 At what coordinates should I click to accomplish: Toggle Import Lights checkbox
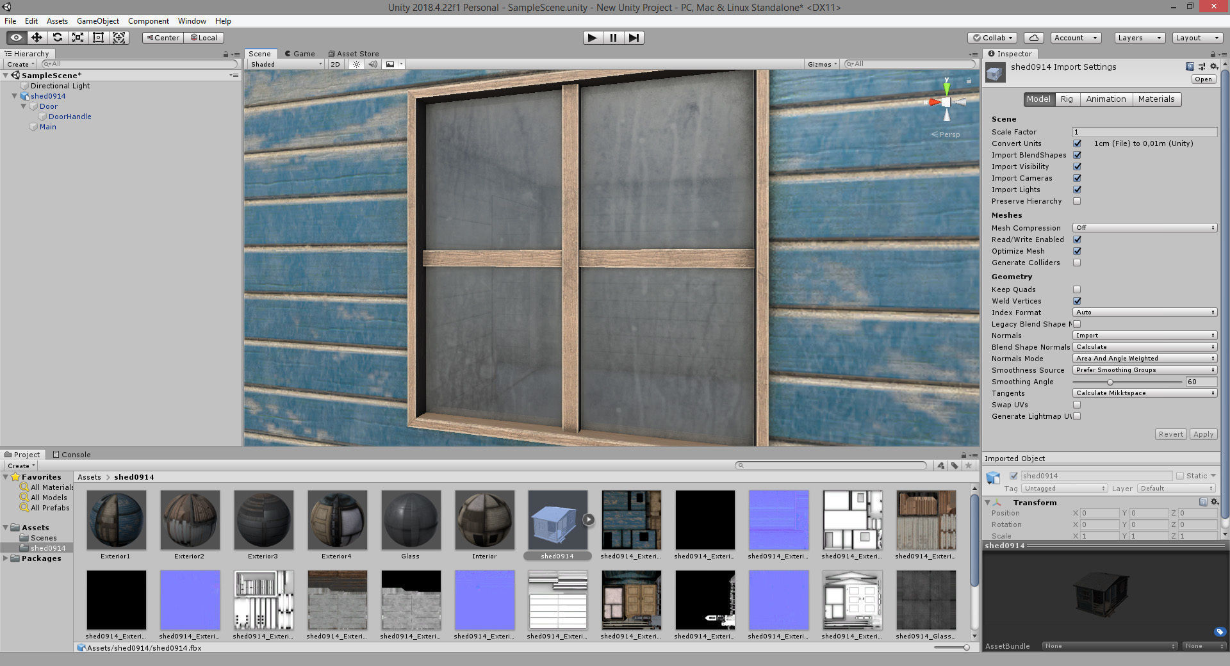(1077, 190)
